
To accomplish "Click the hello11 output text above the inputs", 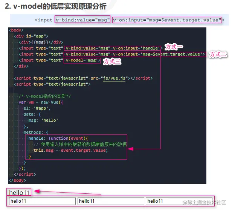I will click(x=19, y=193).
